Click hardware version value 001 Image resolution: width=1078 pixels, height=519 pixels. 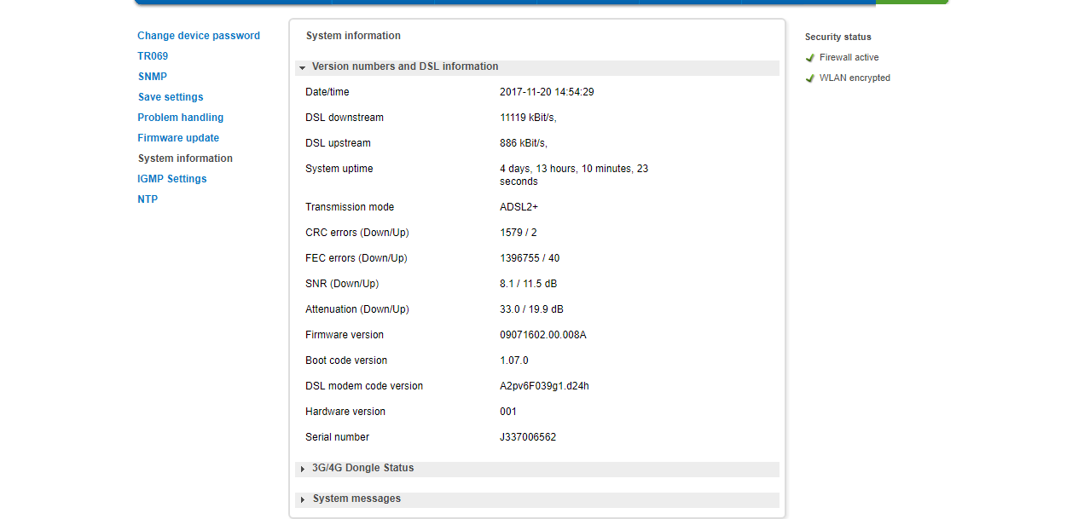508,412
